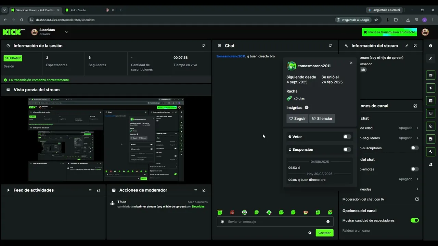Click the Insignias info icon
This screenshot has height=246, width=438.
point(307,108)
